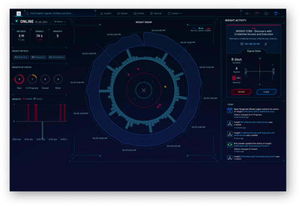Image resolution: width=300 pixels, height=206 pixels.
Task: Click the green closed bar in Insights chart
Action: pos(43,130)
